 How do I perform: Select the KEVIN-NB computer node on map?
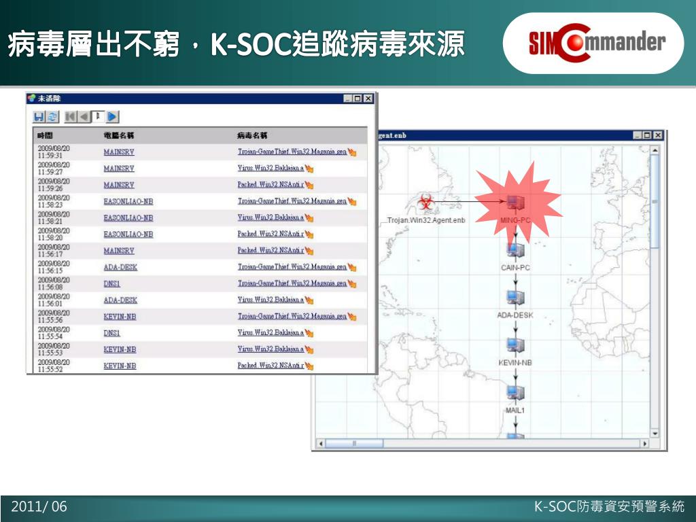(515, 346)
